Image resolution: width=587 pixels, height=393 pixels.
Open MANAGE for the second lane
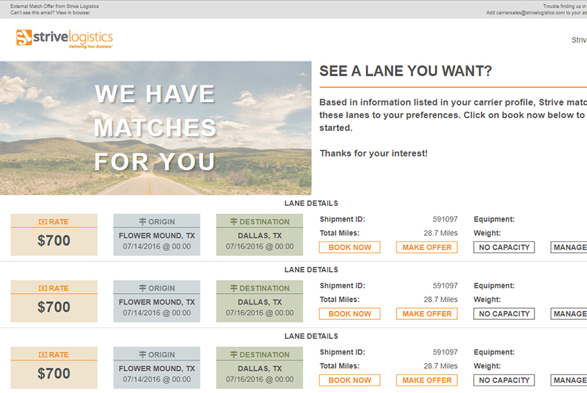click(x=569, y=314)
